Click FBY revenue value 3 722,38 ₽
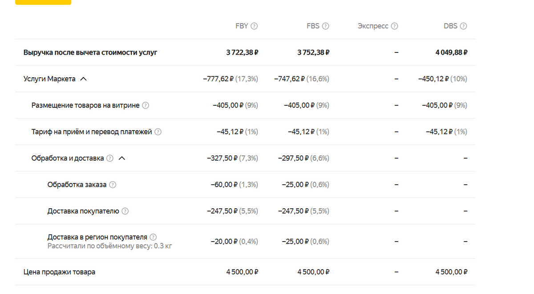The height and width of the screenshot is (294, 534). point(242,52)
